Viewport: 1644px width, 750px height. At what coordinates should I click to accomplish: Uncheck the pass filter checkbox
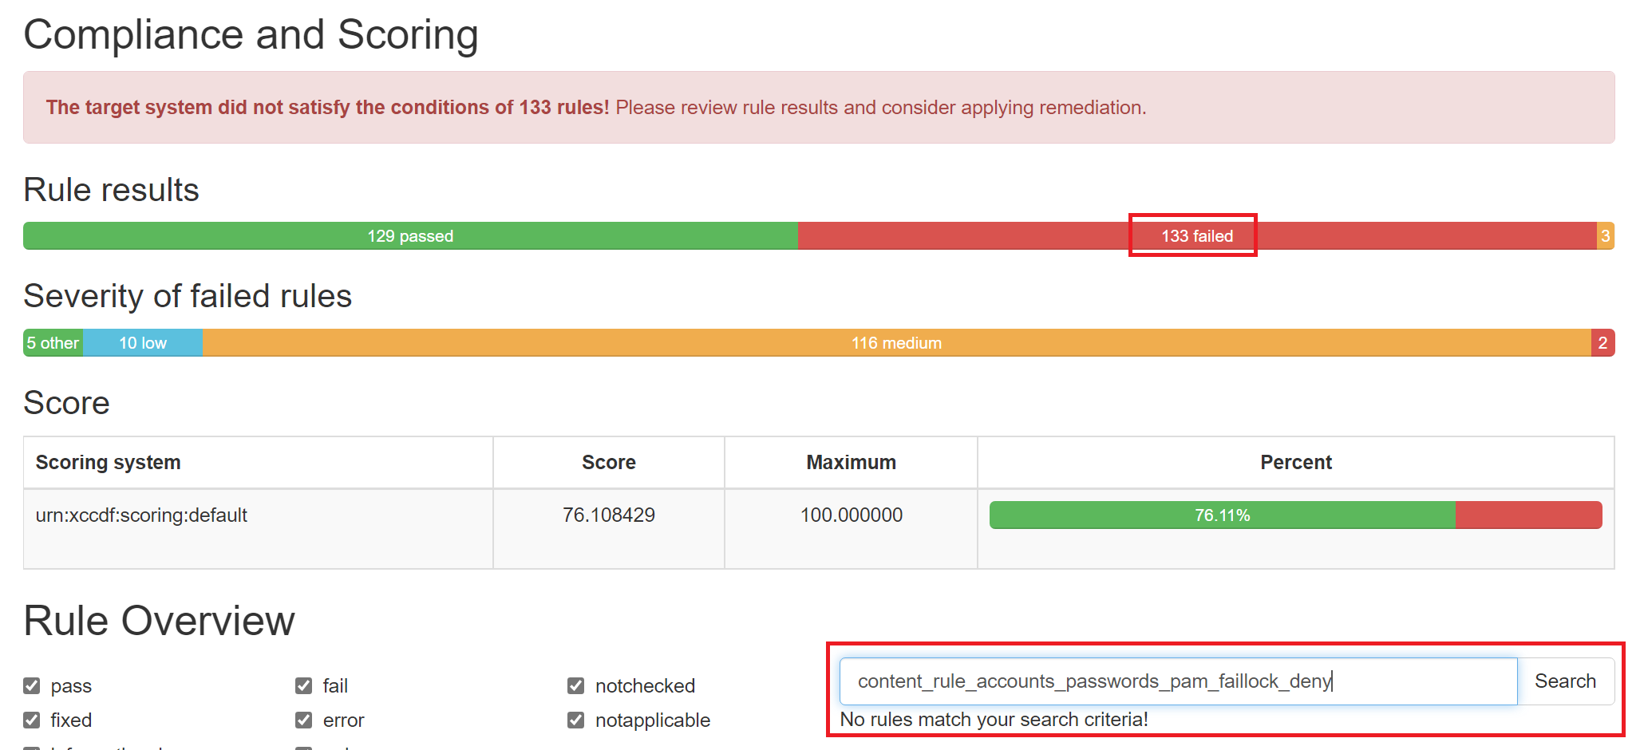(32, 685)
